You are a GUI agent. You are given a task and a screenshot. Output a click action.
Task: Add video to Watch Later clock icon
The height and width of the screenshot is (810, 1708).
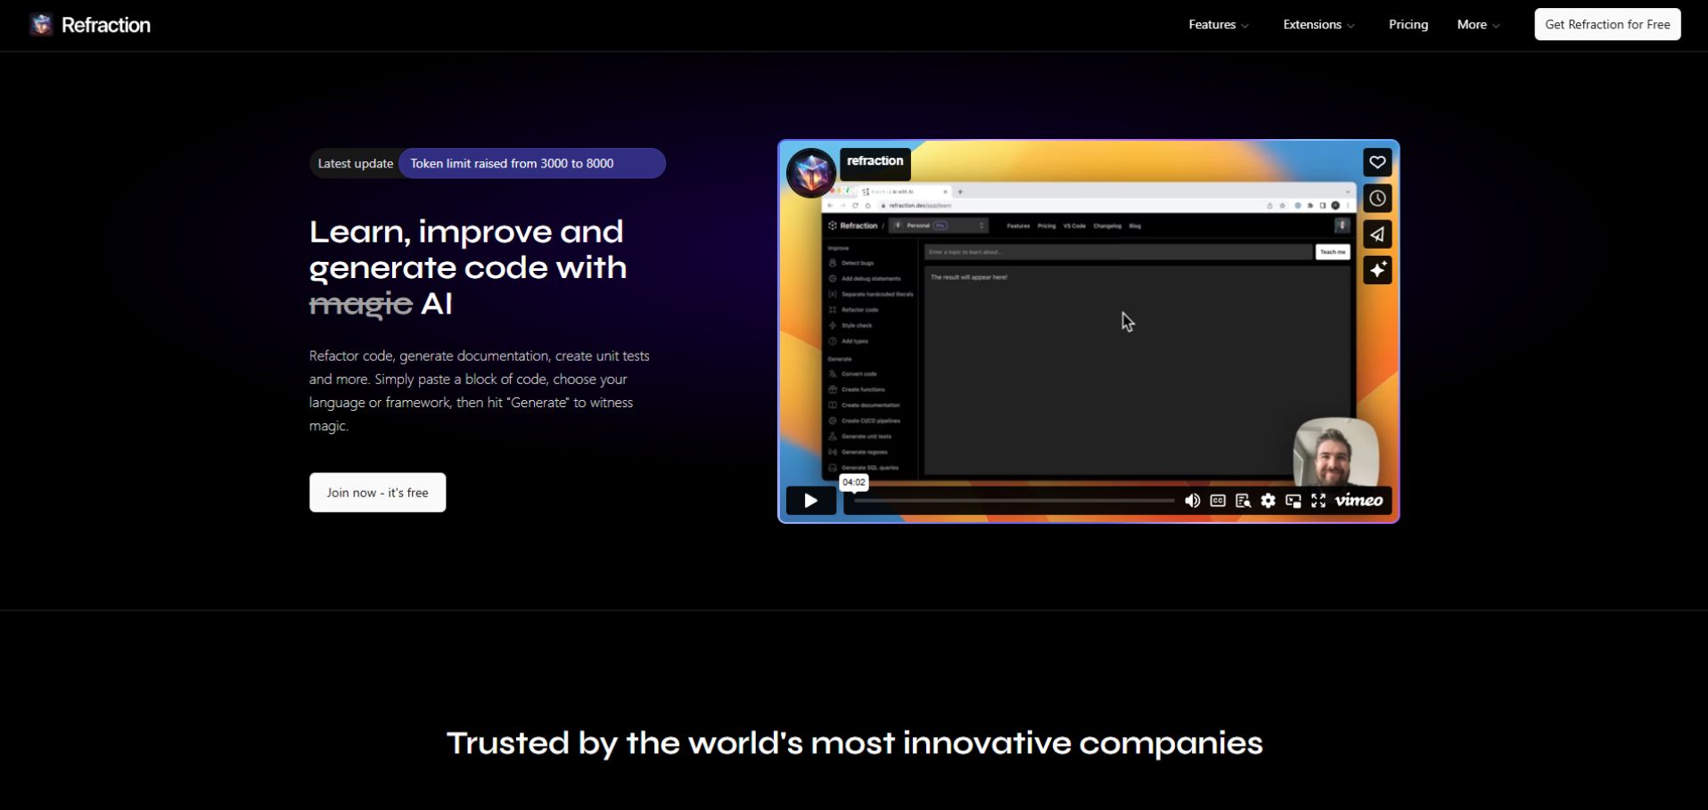point(1377,198)
